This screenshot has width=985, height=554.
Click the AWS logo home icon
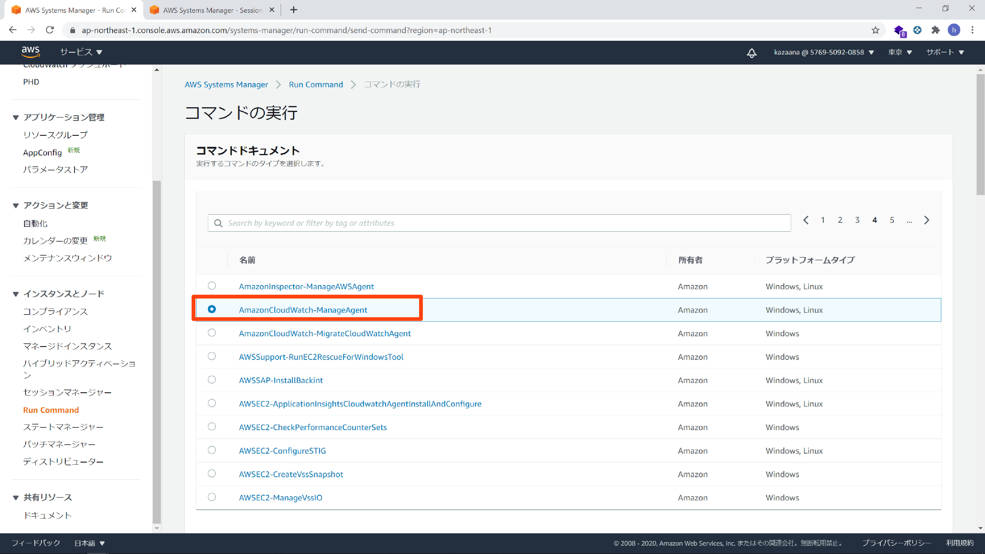pos(31,52)
